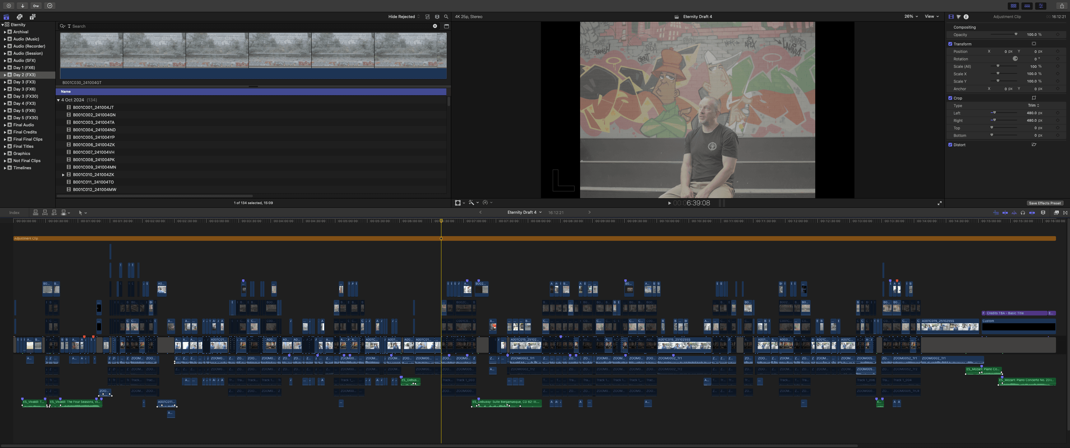Click Save Effects Preset button
The image size is (1070, 448).
(1045, 203)
